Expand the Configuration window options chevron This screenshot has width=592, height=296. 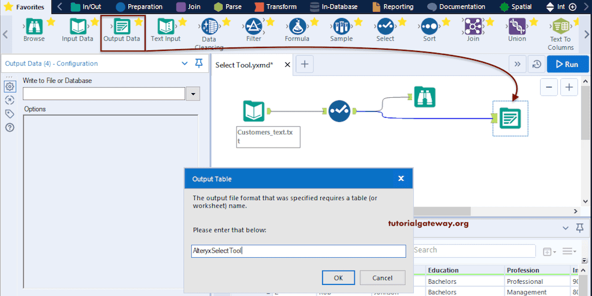[184, 64]
